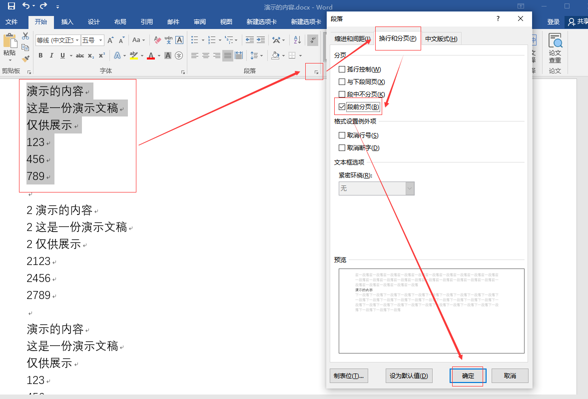Viewport: 588px width, 399px height.
Task: Cut the selection with the scissors icon
Action: coord(25,35)
